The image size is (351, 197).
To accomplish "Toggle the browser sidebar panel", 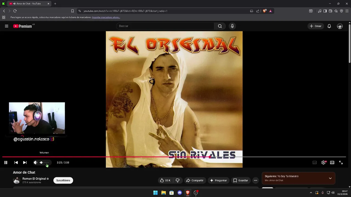I will [325, 11].
